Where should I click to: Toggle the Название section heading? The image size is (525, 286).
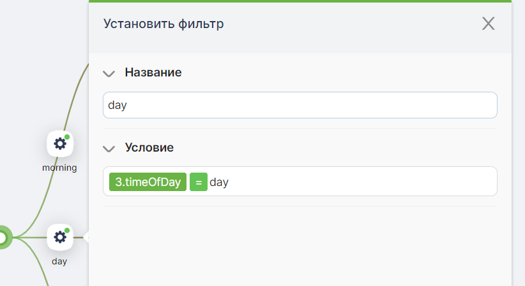click(153, 72)
